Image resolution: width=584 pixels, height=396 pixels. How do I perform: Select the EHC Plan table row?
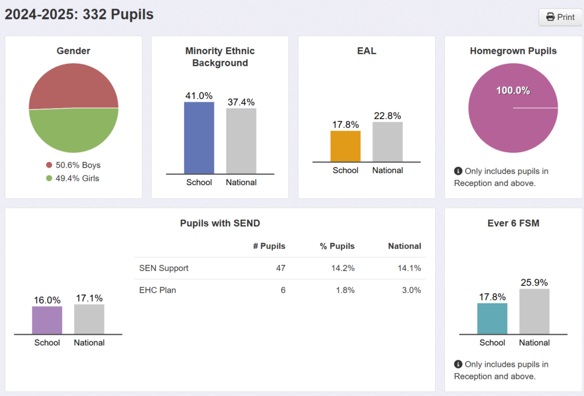click(x=280, y=290)
